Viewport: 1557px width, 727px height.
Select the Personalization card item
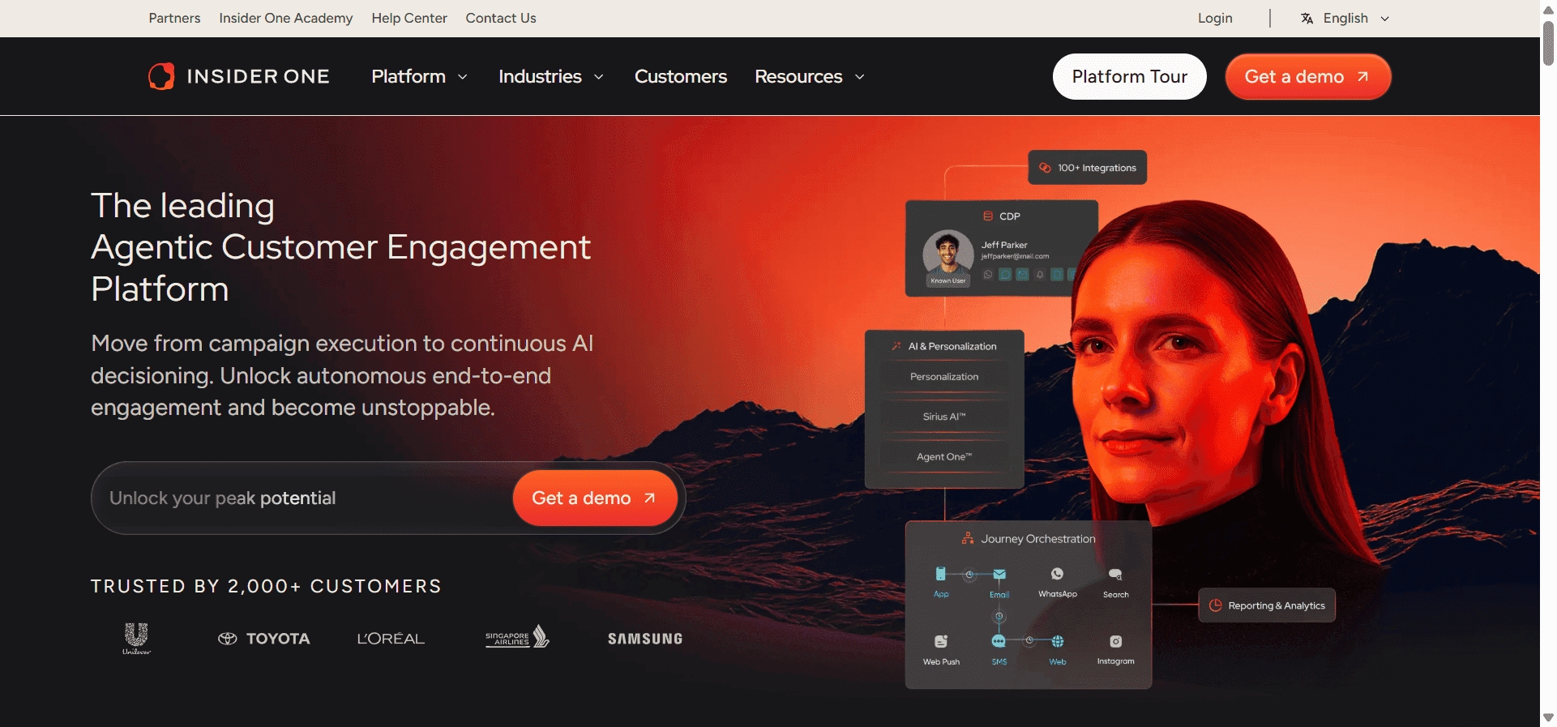944,377
